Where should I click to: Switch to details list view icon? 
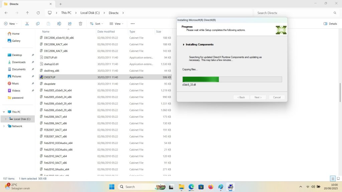pyautogui.click(x=333, y=179)
